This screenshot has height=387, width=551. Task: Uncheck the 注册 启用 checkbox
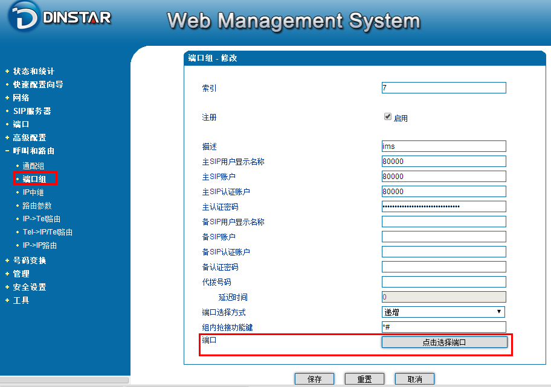388,117
